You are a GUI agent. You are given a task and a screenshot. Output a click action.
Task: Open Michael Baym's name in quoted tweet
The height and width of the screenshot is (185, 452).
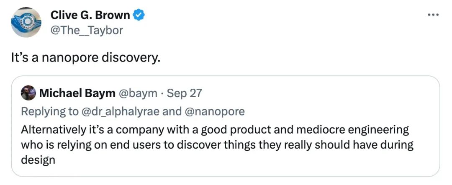pyautogui.click(x=77, y=93)
